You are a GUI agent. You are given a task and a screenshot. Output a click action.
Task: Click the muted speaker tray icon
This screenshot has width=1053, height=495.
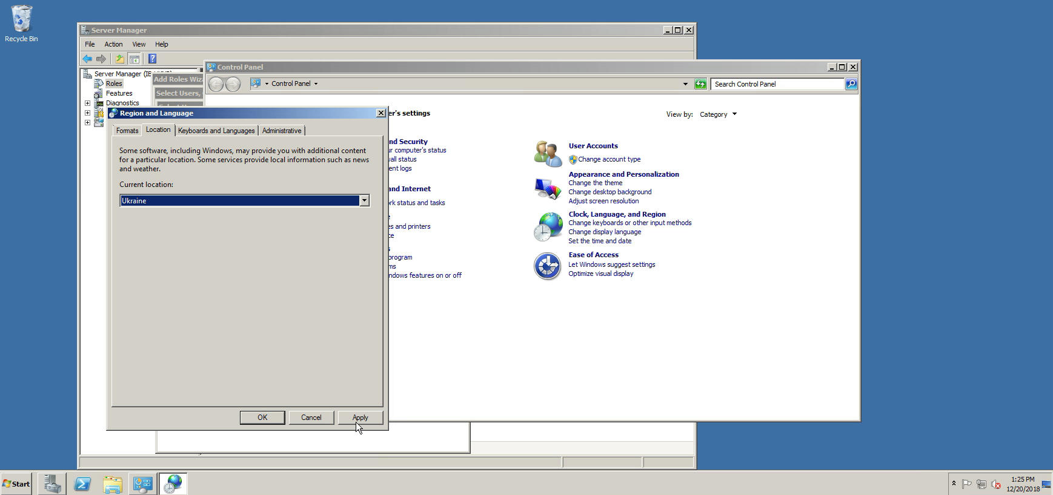click(995, 484)
